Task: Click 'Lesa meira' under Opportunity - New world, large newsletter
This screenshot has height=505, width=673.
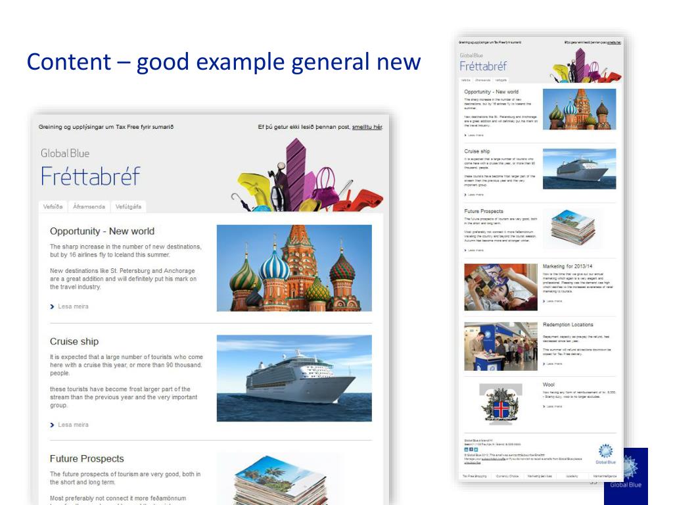Action: (73, 306)
